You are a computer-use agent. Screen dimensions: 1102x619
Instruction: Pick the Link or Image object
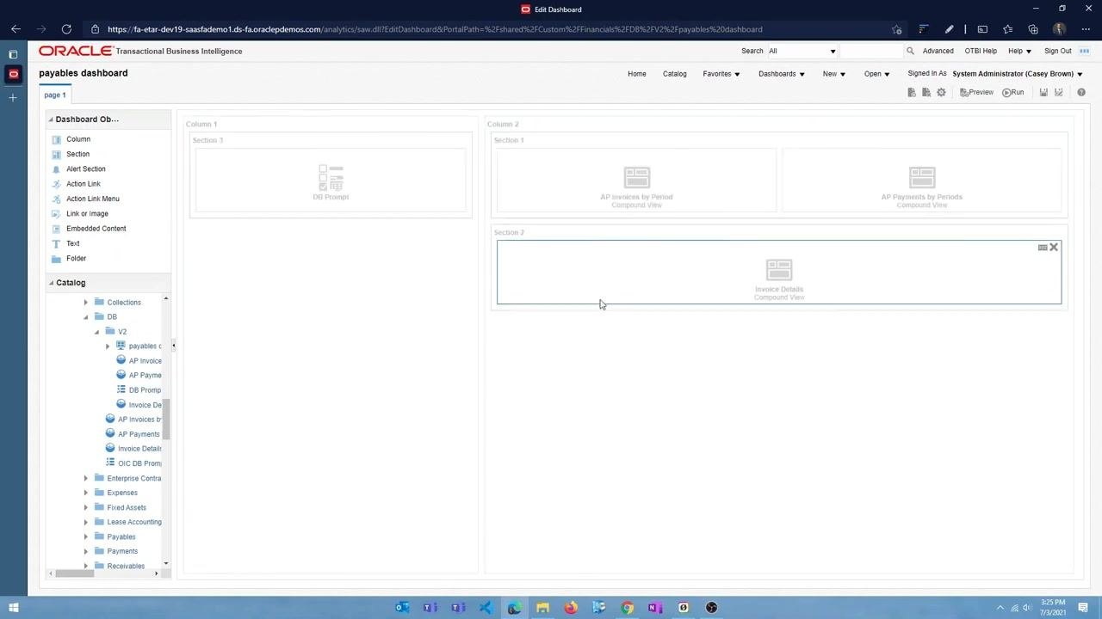[x=87, y=214]
